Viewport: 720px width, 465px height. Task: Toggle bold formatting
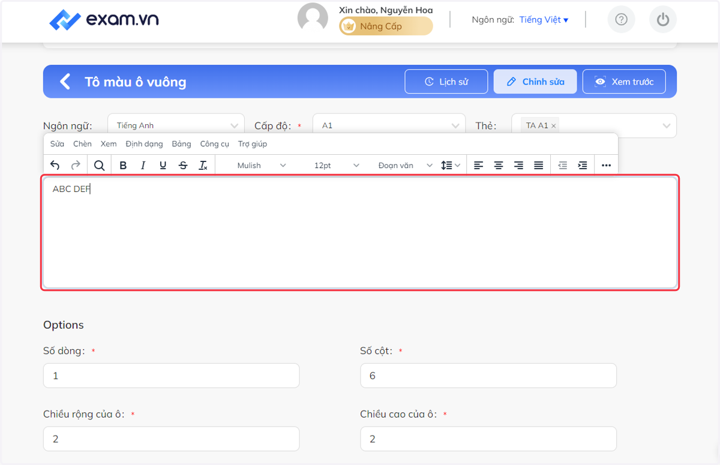coord(123,166)
